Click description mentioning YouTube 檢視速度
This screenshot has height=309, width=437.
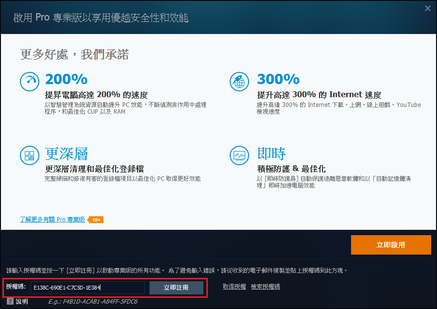point(338,108)
